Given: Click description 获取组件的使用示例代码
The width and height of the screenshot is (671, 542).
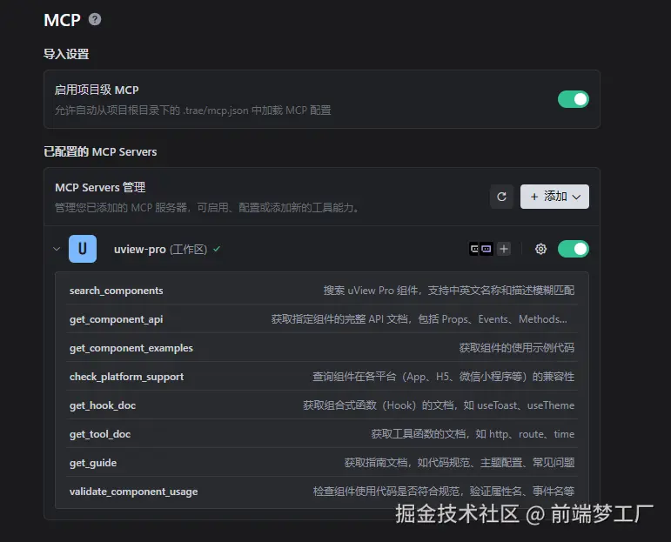Looking at the screenshot, I should (x=516, y=347).
